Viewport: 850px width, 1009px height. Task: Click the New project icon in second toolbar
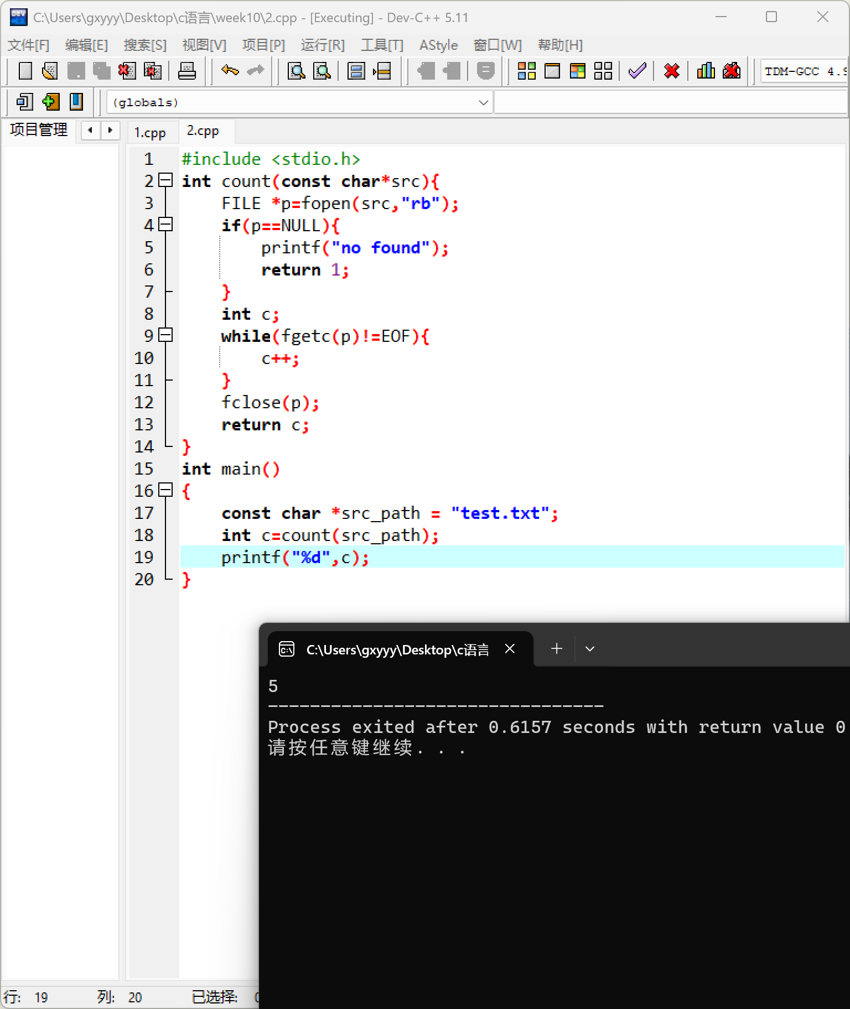coord(24,102)
